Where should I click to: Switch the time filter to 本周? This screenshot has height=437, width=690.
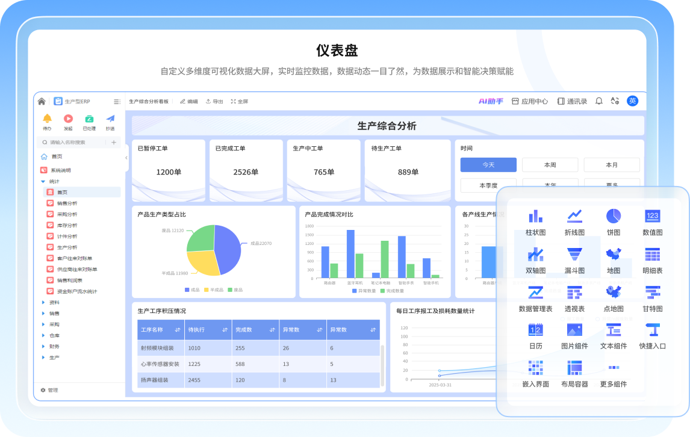[x=550, y=164]
